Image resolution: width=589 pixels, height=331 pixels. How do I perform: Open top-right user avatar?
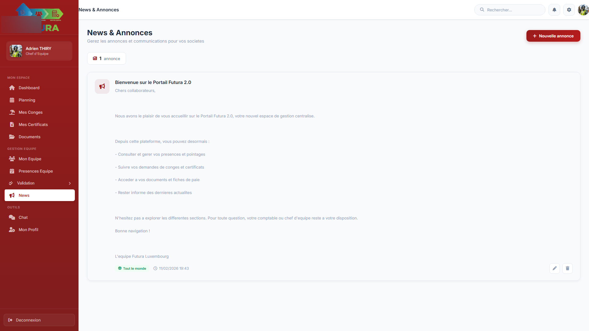583,10
